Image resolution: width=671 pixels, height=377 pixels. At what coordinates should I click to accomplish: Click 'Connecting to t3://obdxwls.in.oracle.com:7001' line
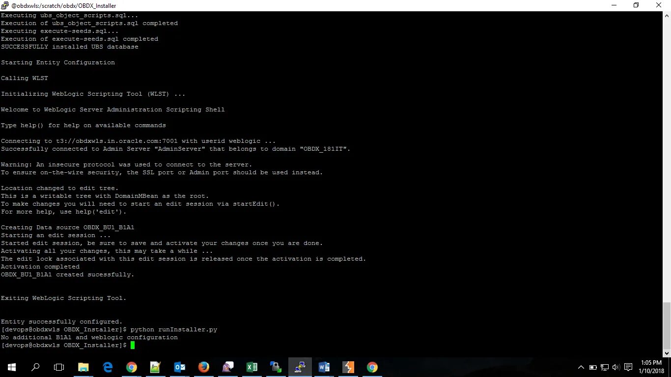(x=138, y=141)
